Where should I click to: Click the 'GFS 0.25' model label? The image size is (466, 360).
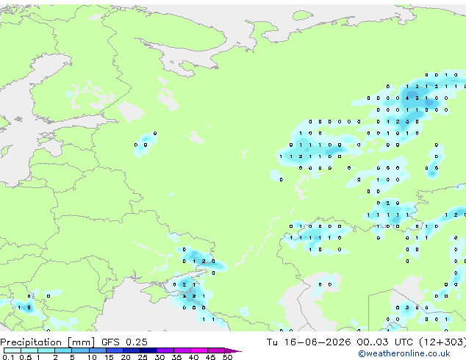pyautogui.click(x=124, y=342)
